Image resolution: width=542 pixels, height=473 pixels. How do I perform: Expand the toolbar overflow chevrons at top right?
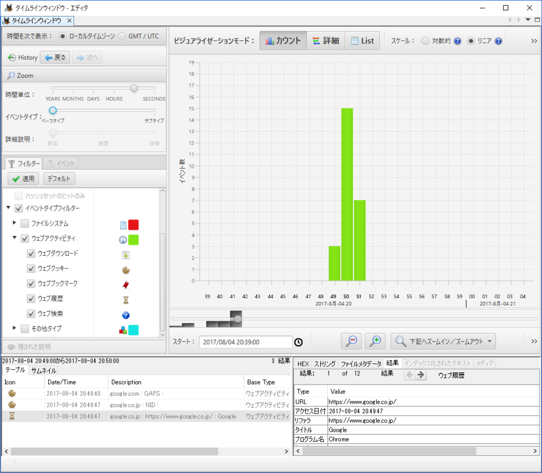[534, 41]
